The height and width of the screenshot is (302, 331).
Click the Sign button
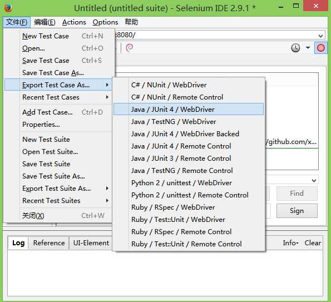(297, 211)
